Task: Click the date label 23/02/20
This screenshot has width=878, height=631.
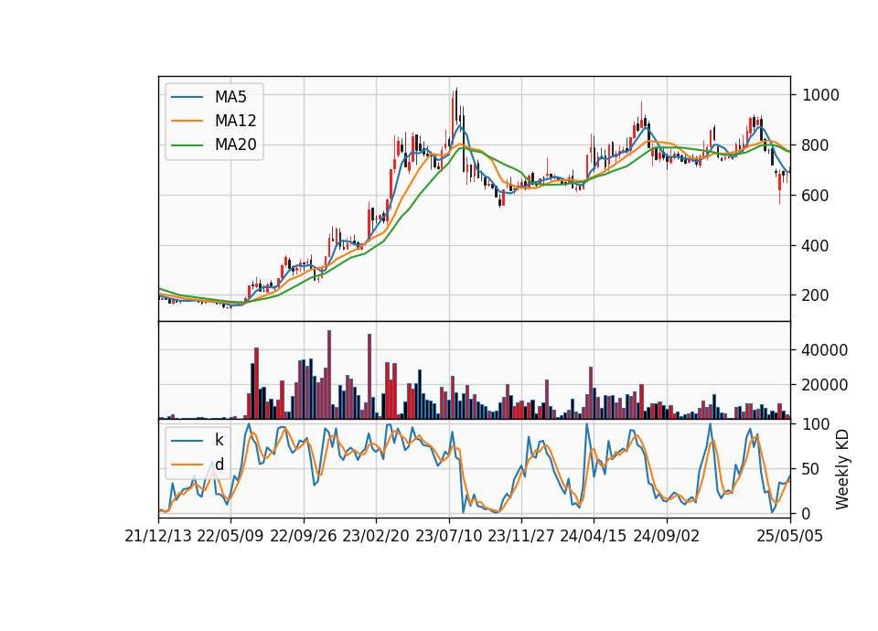Action: (376, 537)
